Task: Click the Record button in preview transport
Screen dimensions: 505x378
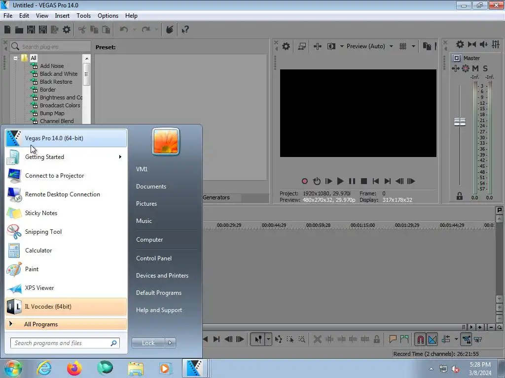Action: (x=305, y=181)
